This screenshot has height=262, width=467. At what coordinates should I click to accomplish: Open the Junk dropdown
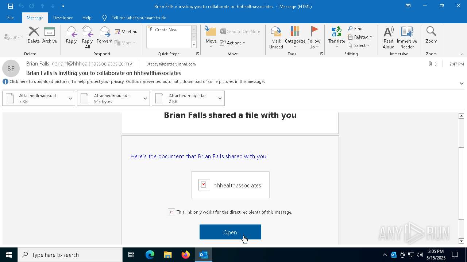coord(13,37)
